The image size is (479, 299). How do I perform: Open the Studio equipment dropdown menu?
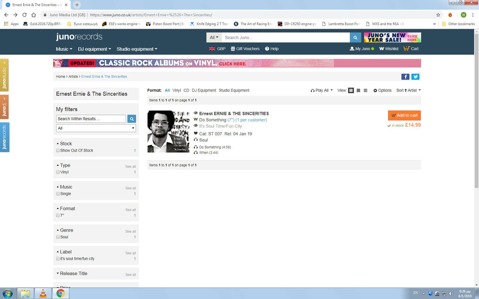tap(137, 49)
